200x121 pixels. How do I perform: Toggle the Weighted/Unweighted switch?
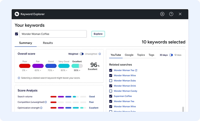(x=82, y=54)
